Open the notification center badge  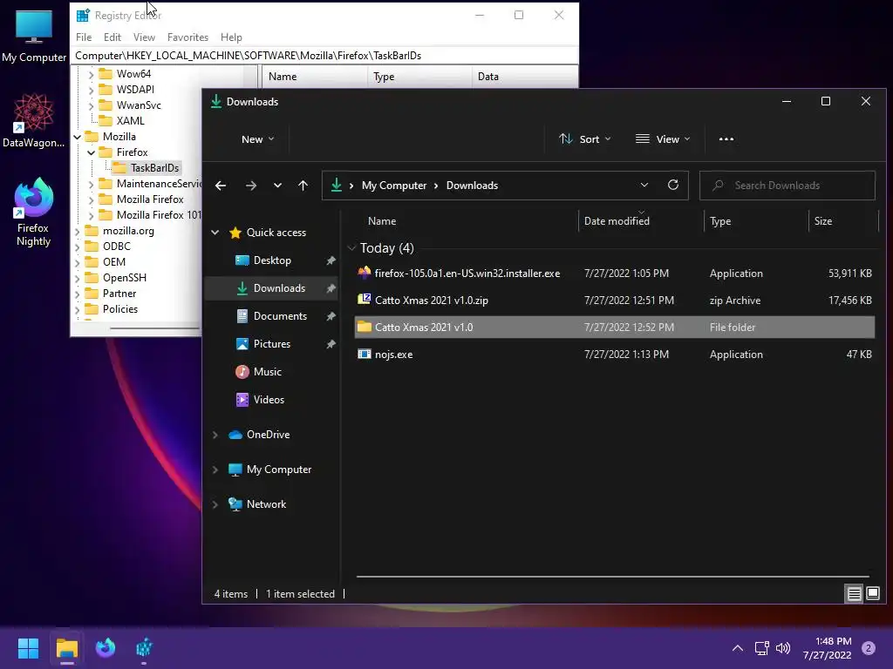[x=869, y=648]
